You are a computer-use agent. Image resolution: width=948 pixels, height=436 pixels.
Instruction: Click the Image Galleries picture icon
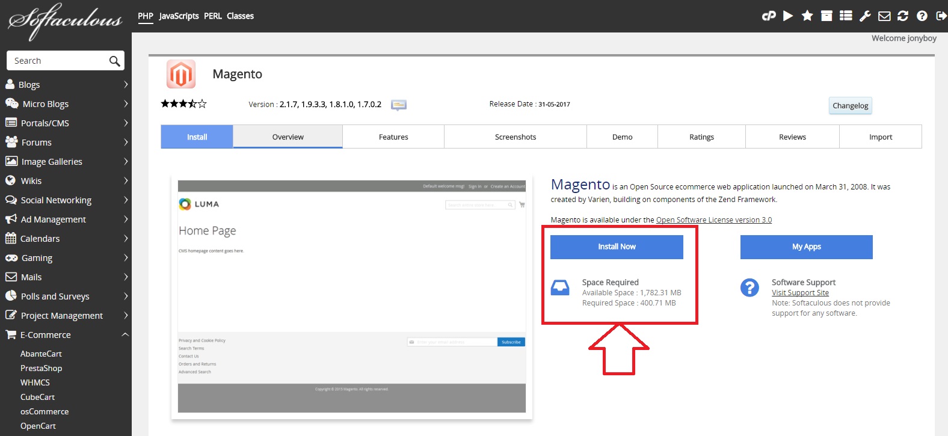click(11, 161)
